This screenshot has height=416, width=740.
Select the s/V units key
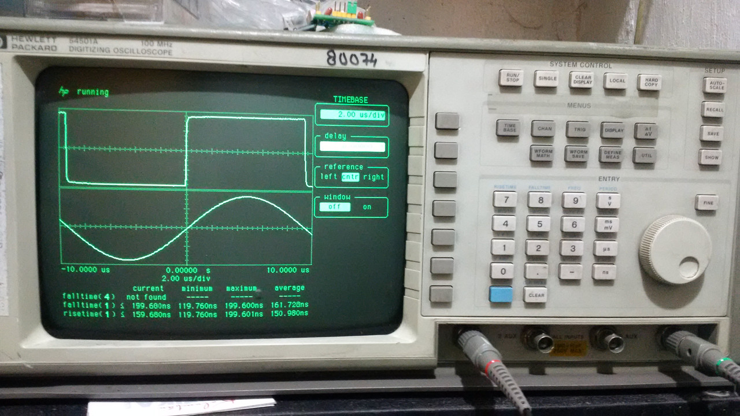tap(608, 201)
